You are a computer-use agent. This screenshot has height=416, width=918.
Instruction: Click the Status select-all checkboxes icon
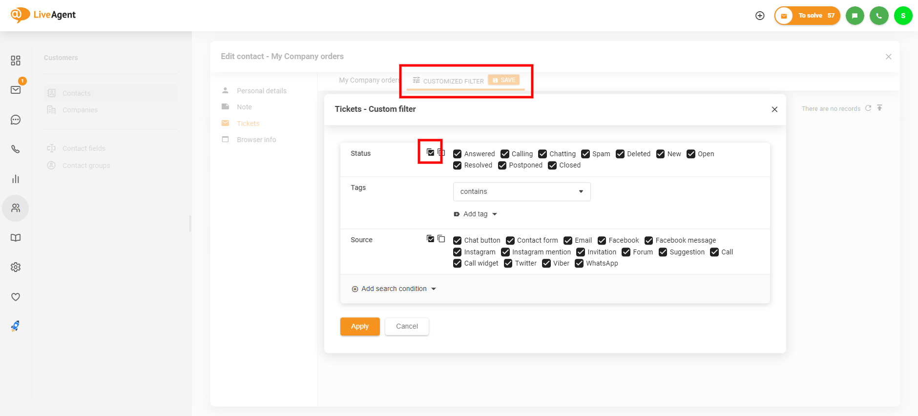[x=430, y=152]
